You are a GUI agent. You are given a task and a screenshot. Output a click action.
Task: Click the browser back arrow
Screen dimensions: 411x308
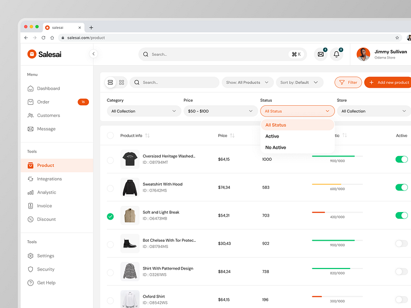tap(26, 37)
